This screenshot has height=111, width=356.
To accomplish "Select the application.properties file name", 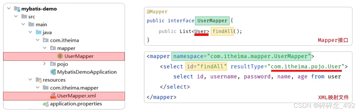I will click(x=76, y=104).
